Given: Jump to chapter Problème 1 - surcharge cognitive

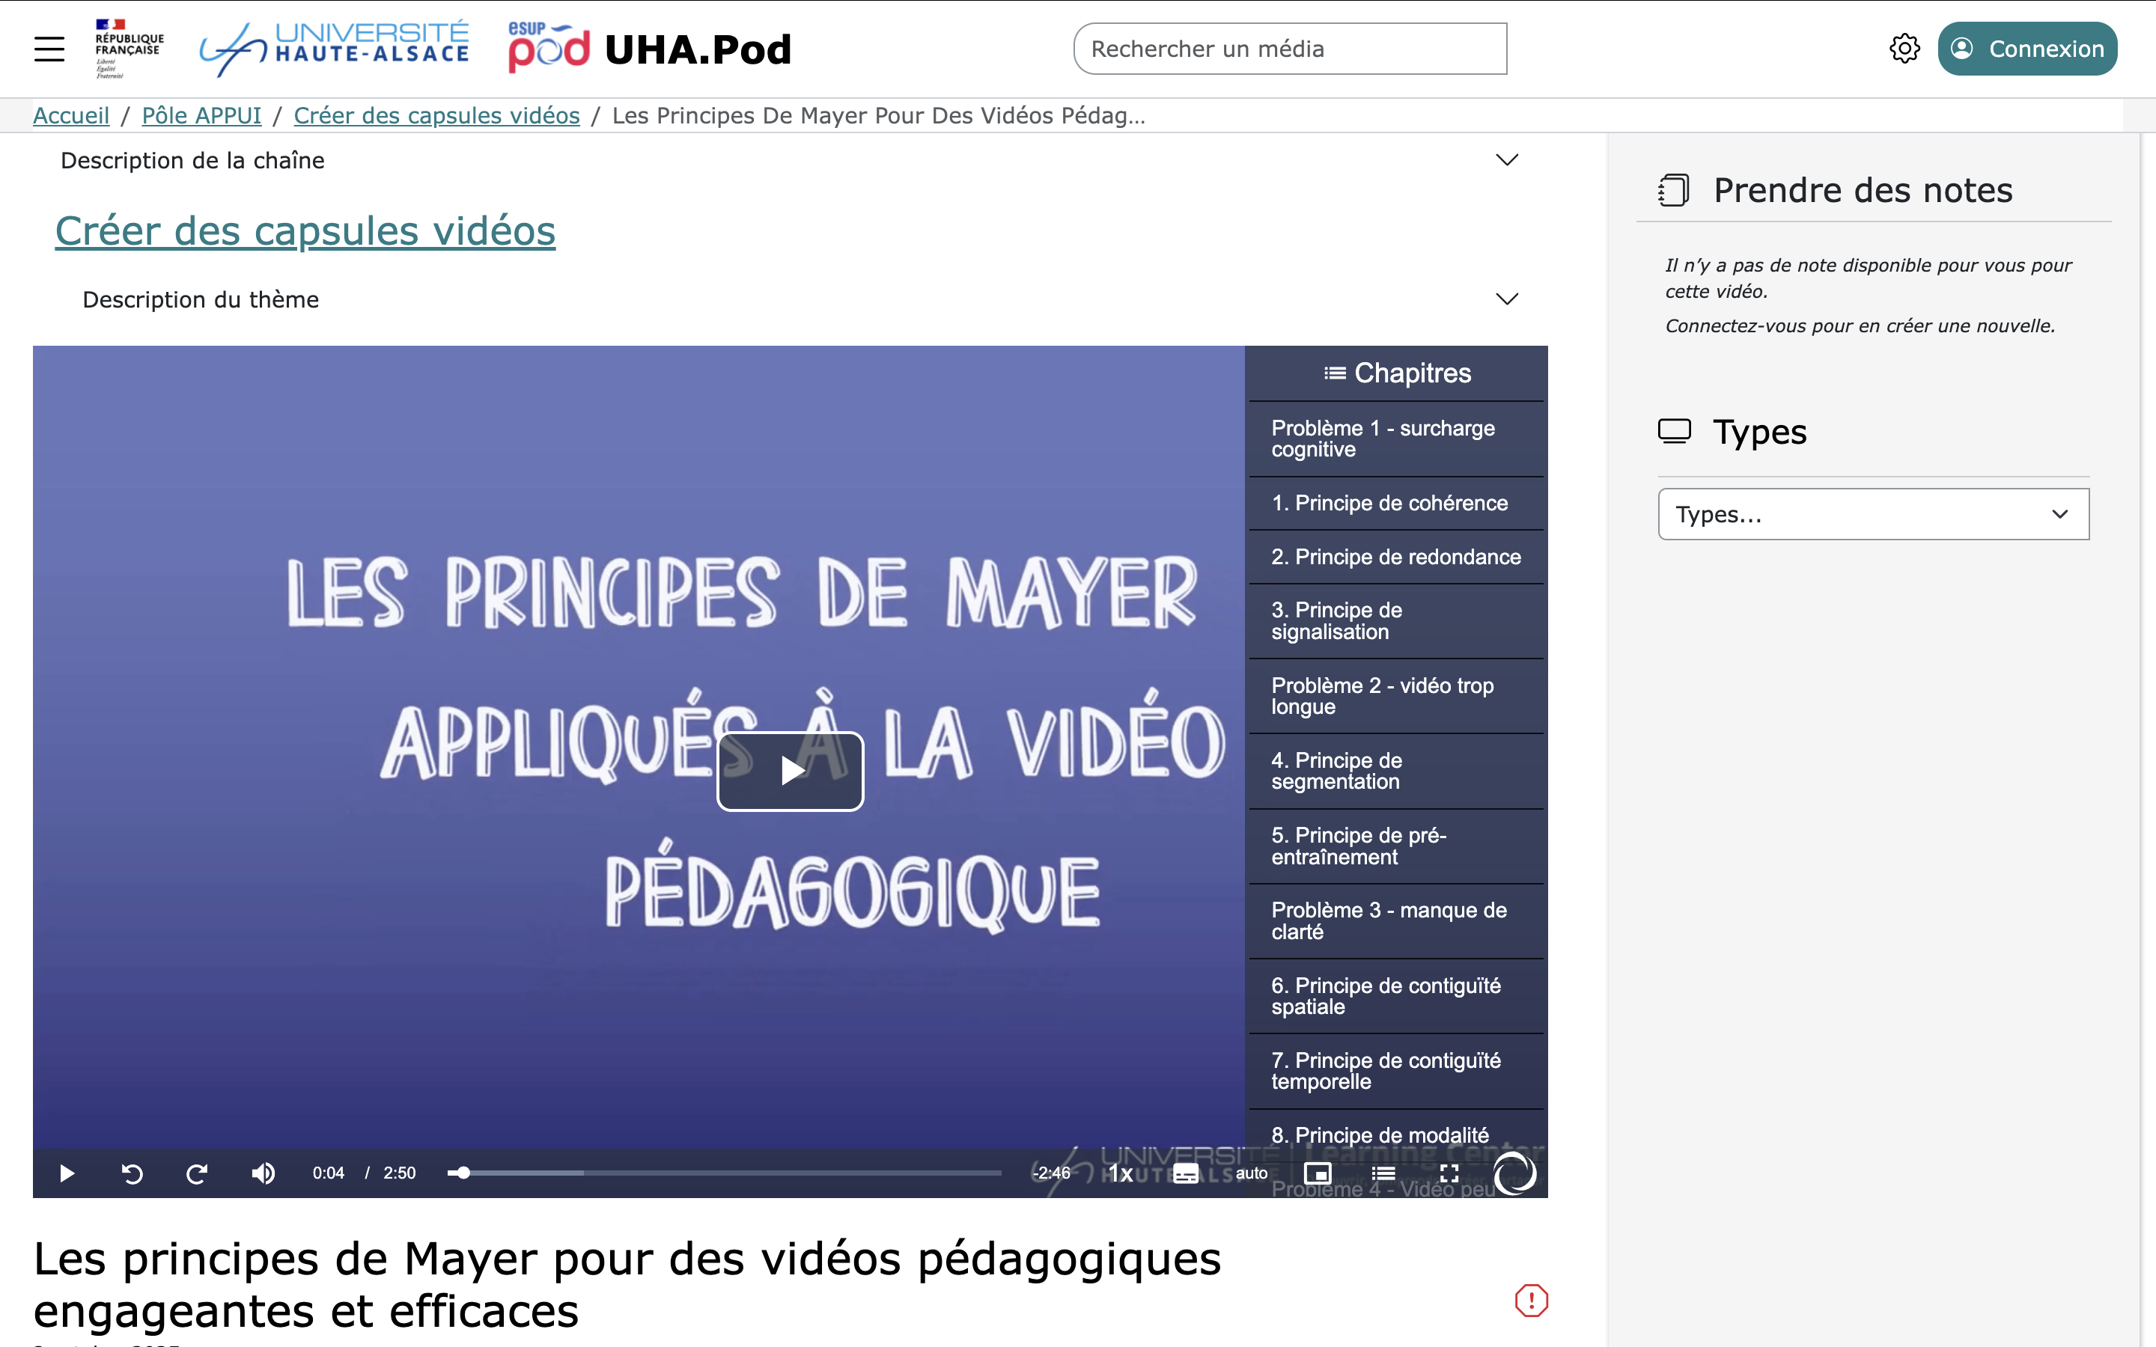Looking at the screenshot, I should (x=1395, y=439).
